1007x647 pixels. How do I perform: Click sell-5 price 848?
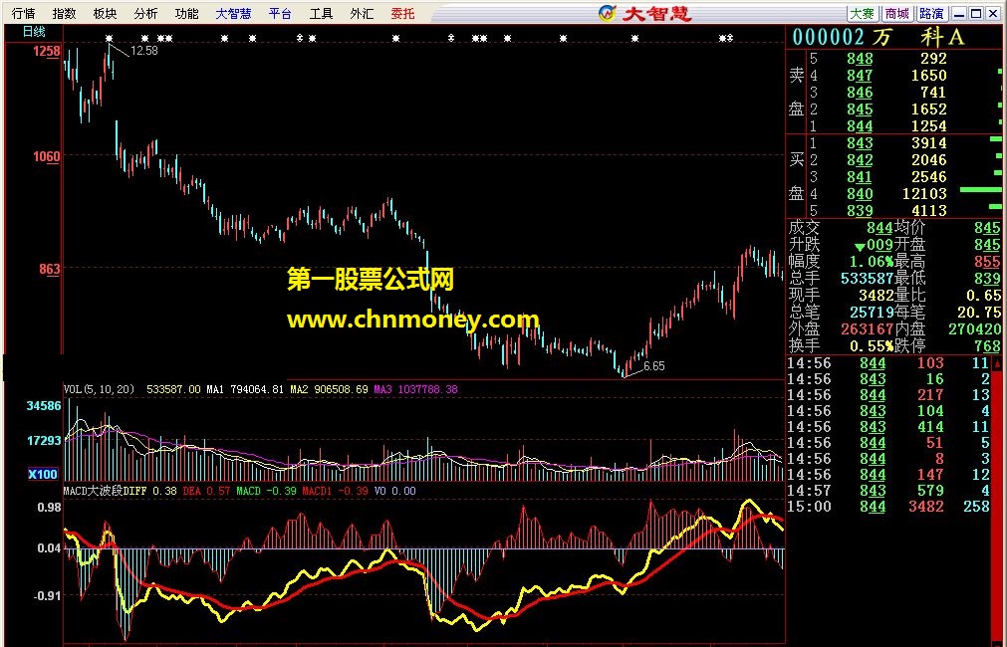pyautogui.click(x=860, y=59)
